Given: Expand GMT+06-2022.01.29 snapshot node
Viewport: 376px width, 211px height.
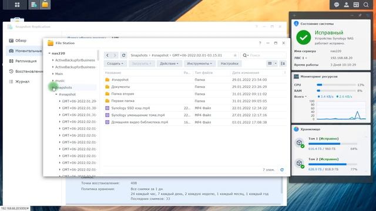Looking at the screenshot, I should point(60,101).
